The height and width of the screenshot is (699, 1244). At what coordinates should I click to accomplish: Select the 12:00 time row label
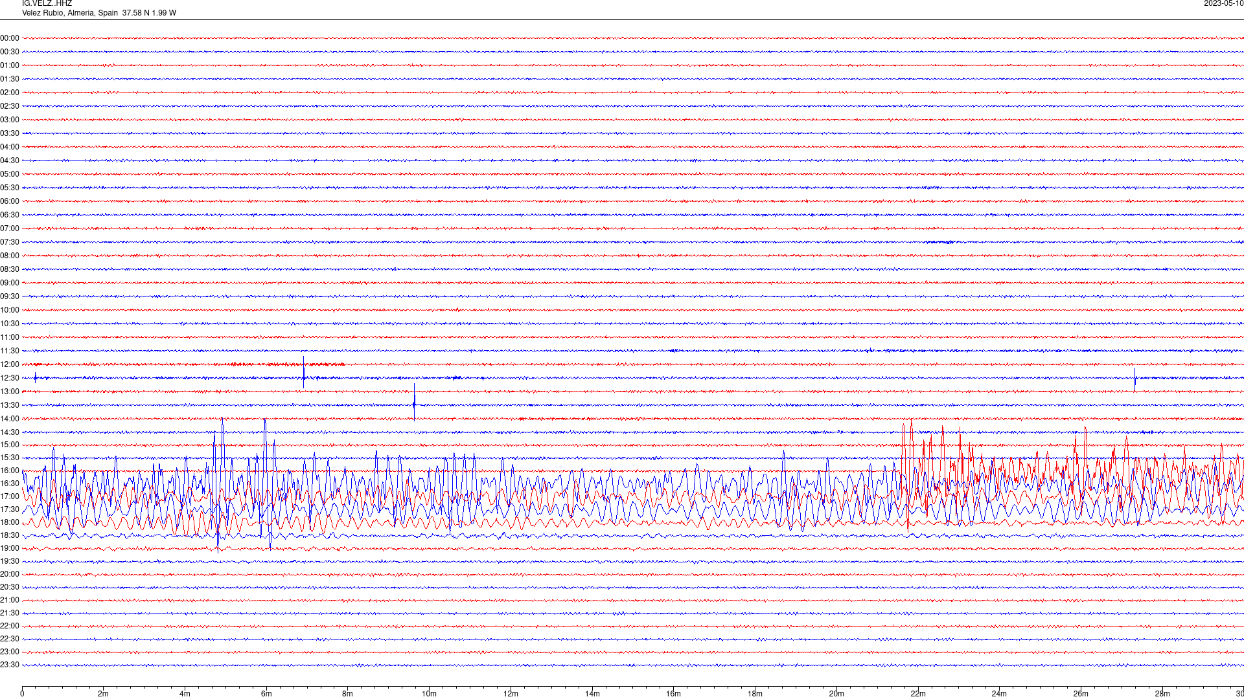[10, 364]
